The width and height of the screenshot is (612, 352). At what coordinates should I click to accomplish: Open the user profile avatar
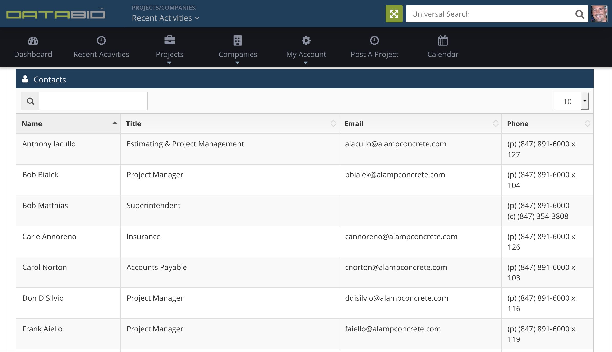(599, 14)
